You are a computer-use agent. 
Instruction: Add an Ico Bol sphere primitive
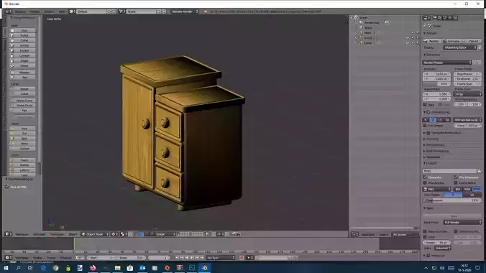coord(22,50)
